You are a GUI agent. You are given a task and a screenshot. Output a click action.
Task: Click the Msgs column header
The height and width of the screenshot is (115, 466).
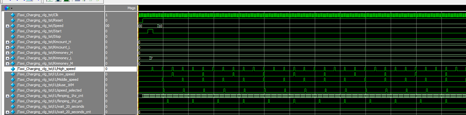click(131, 8)
